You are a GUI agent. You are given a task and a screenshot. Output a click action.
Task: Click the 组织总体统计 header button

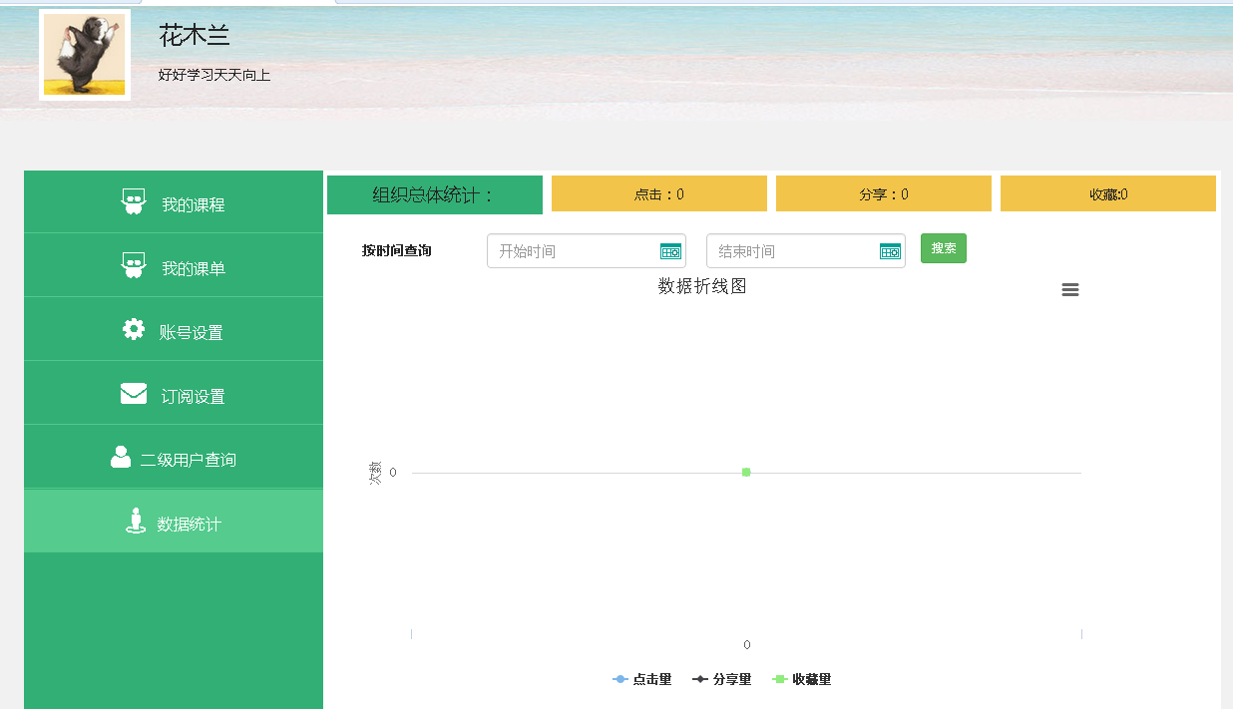[434, 193]
